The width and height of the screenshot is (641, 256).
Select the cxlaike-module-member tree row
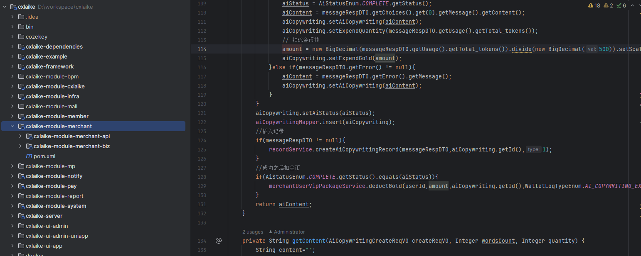[x=94, y=116]
